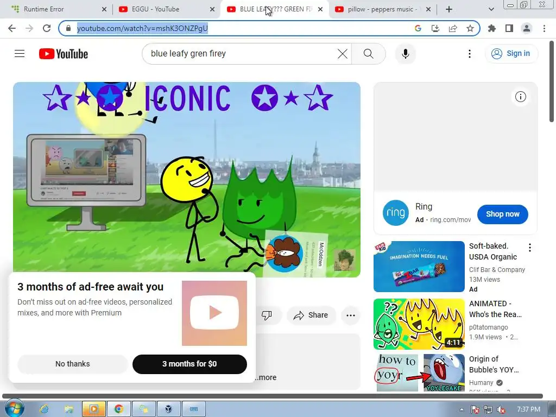Open Chrome from the taskbar
The image size is (556, 417).
[119, 409]
